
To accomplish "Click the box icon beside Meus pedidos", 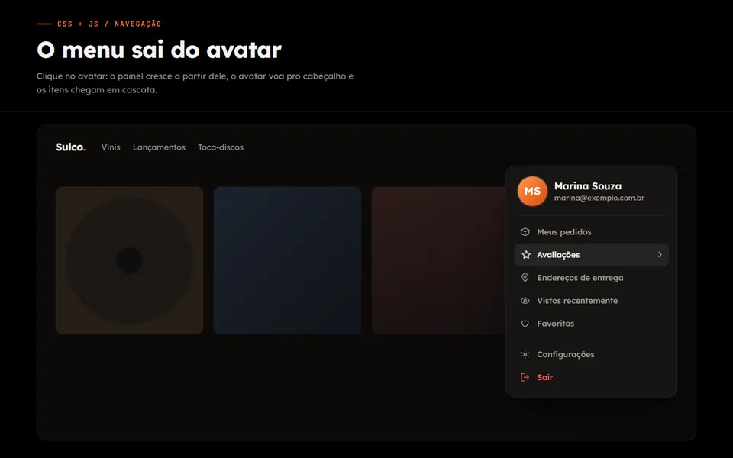I will click(525, 232).
